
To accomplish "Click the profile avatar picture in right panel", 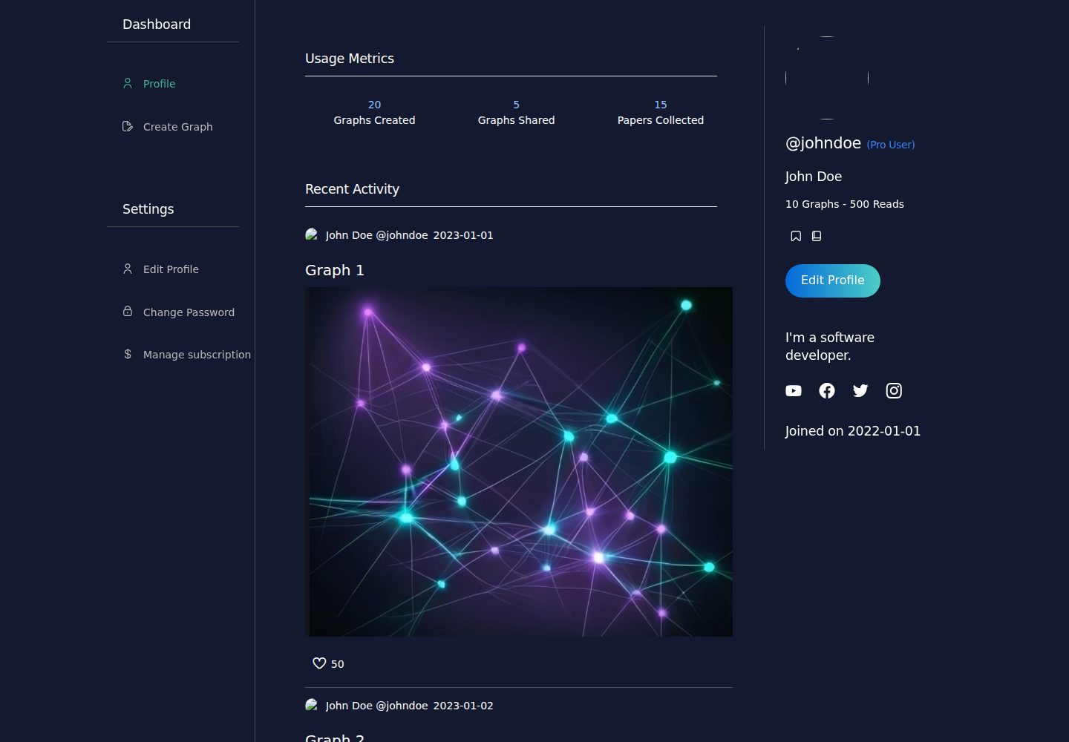I will point(827,78).
